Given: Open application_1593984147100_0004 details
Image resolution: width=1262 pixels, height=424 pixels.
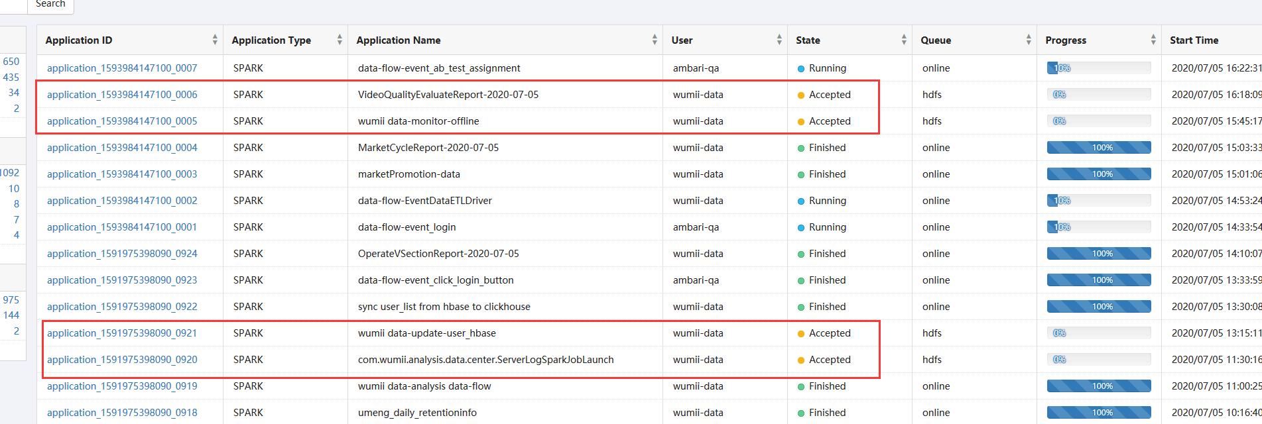Looking at the screenshot, I should (122, 148).
